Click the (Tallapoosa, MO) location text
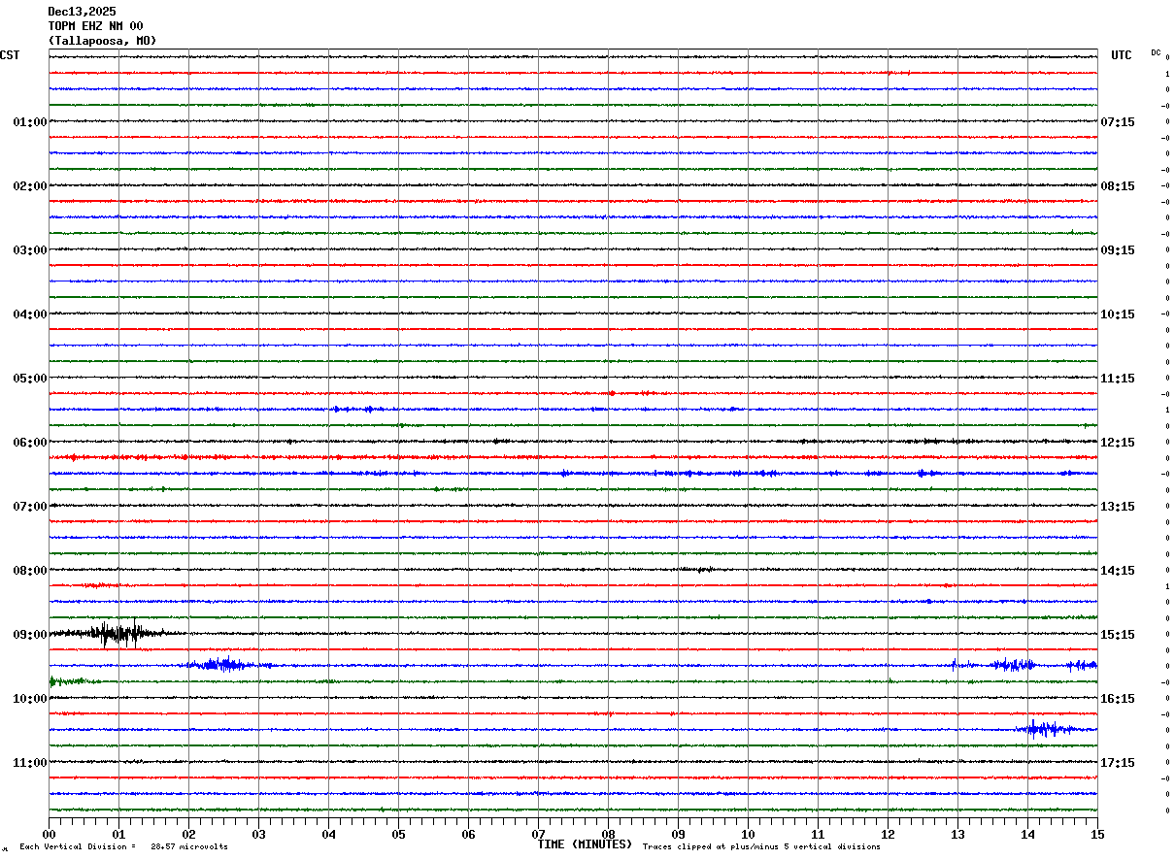Screen dimensions: 1175x860 [102, 41]
